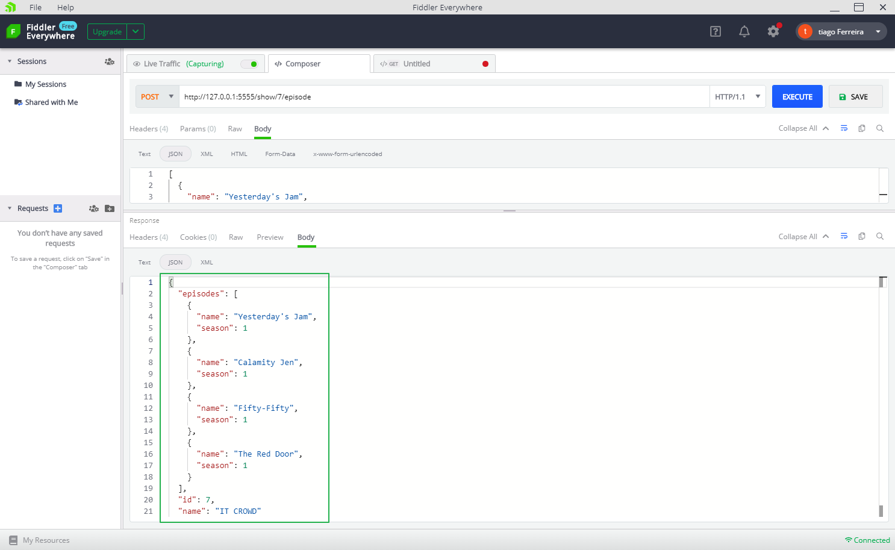Collapse the Sessions panel section
The width and height of the screenshot is (895, 550).
(x=10, y=61)
